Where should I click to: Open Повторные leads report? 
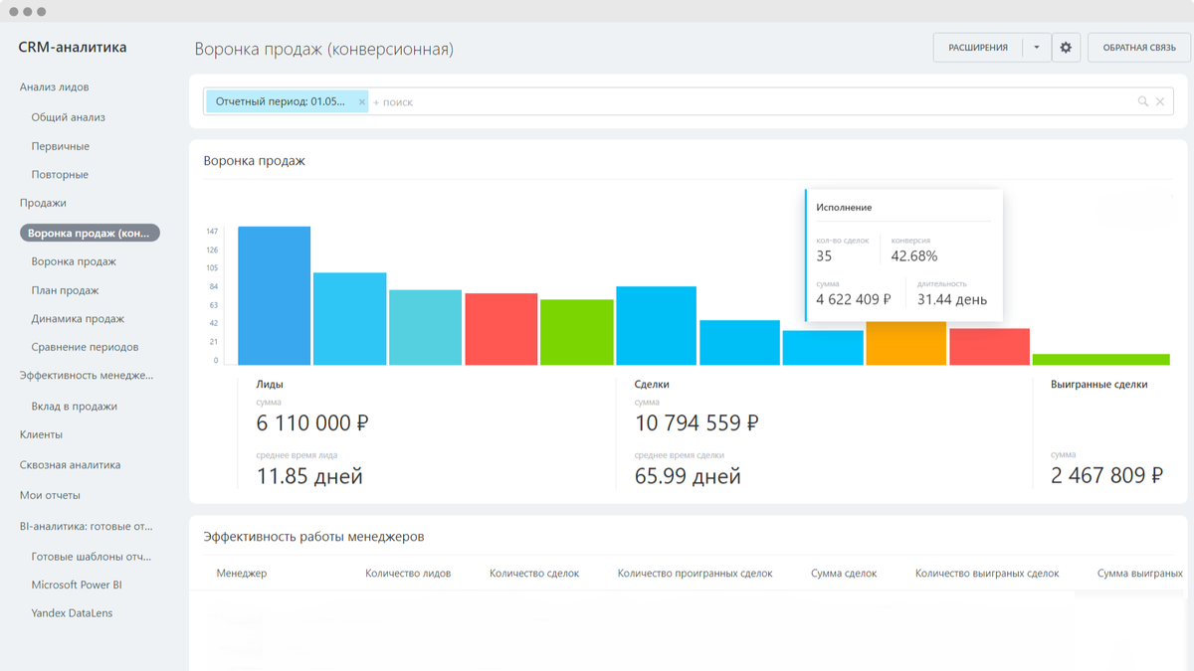point(60,175)
